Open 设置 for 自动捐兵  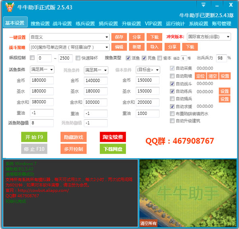tap(225, 99)
